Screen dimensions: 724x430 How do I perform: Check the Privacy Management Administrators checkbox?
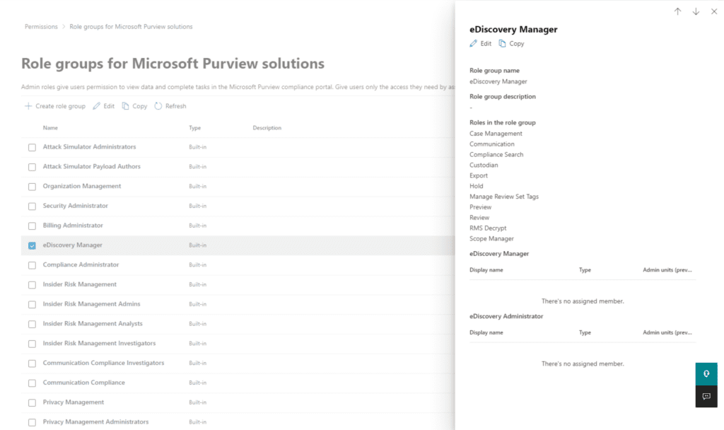point(32,422)
